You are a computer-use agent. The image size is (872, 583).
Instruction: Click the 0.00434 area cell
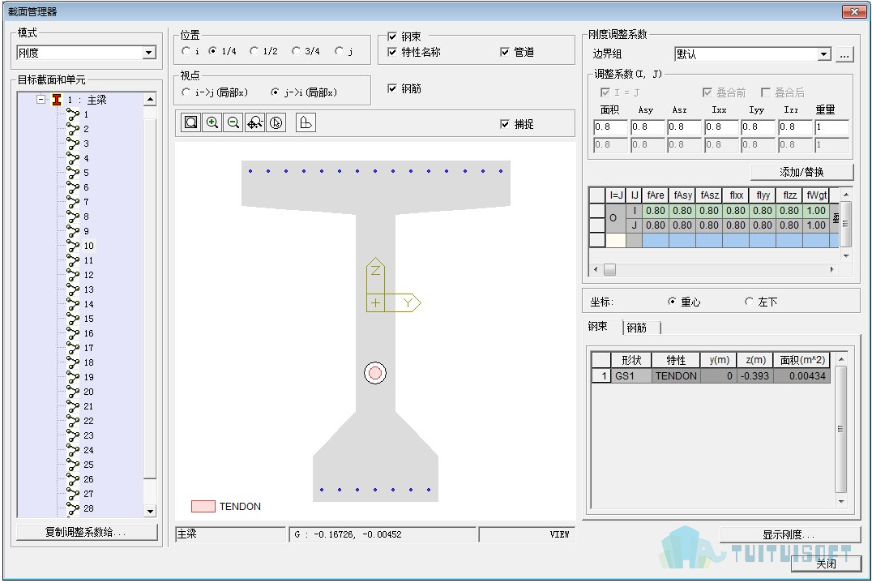coord(801,375)
